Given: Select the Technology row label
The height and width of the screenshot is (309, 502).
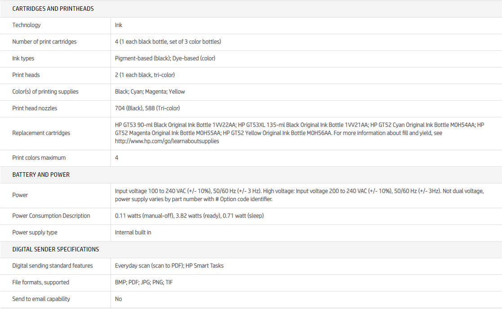Looking at the screenshot, I should tap(27, 25).
